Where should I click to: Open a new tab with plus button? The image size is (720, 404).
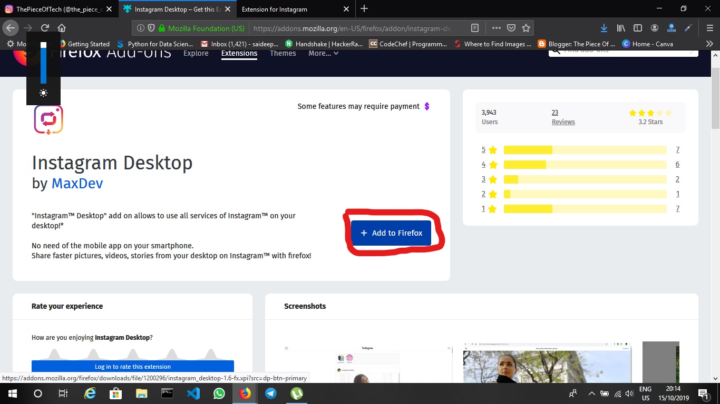tap(364, 8)
